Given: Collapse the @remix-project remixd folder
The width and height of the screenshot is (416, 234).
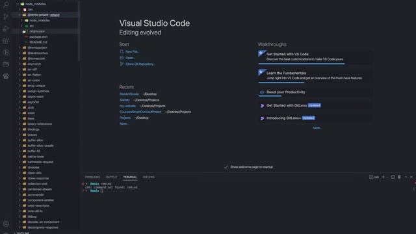Looking at the screenshot, I should click(x=19, y=15).
